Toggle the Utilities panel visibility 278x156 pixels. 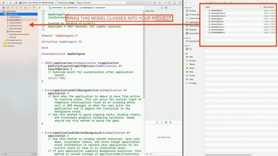coord(179,3)
